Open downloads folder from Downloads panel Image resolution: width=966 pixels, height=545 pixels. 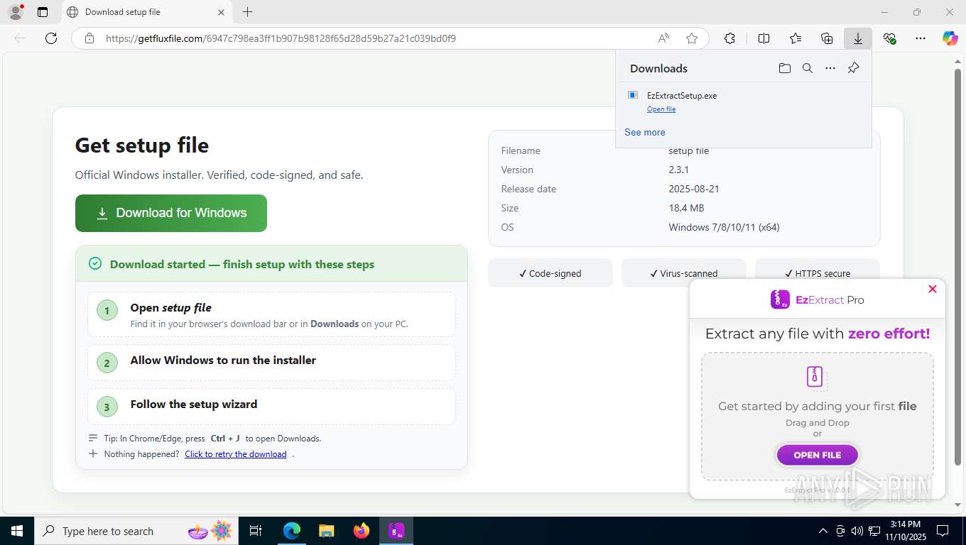784,68
